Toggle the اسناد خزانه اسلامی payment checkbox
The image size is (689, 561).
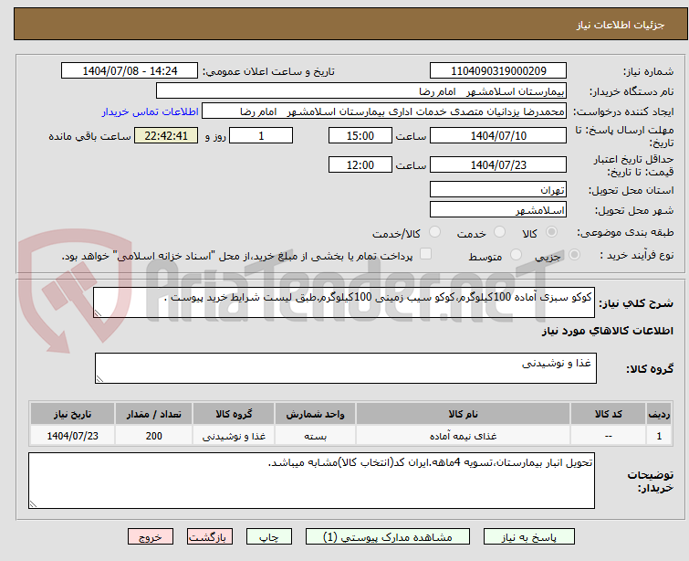425,254
